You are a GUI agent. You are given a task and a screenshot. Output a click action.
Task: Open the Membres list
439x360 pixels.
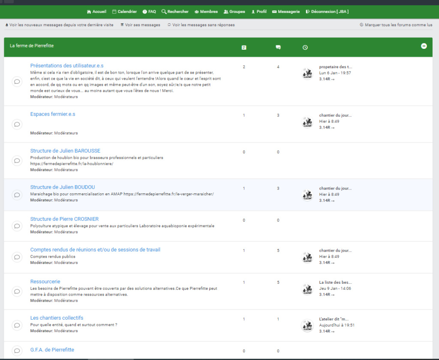206,12
